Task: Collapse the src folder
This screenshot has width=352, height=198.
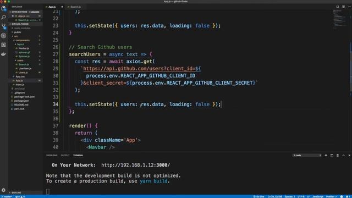Action: (x=16, y=36)
